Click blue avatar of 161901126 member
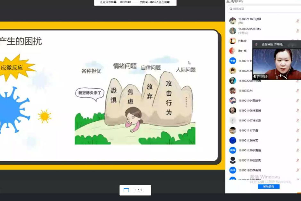The height and width of the screenshot is (201, 301). point(233,140)
